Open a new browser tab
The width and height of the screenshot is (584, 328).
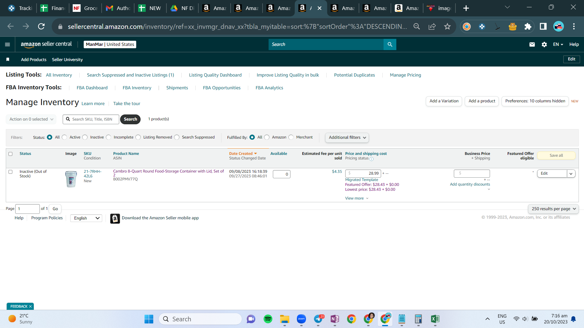pyautogui.click(x=466, y=8)
